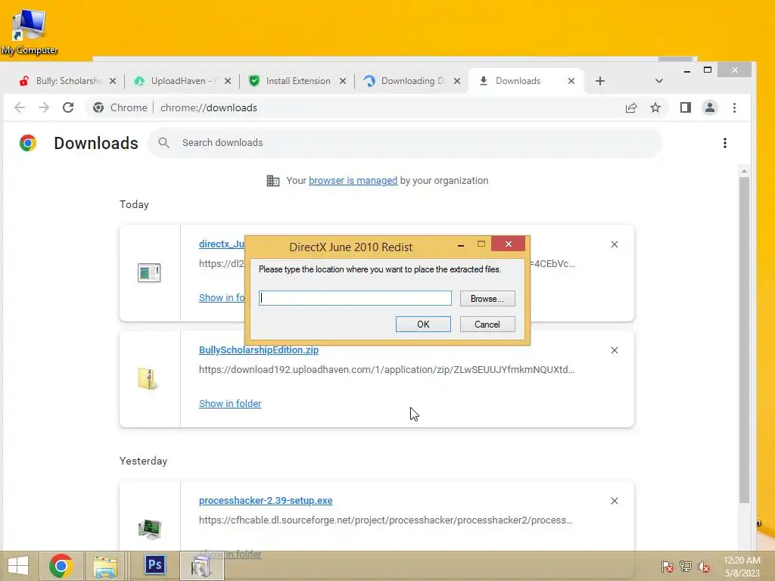Open the Windows Start button

(x=18, y=566)
